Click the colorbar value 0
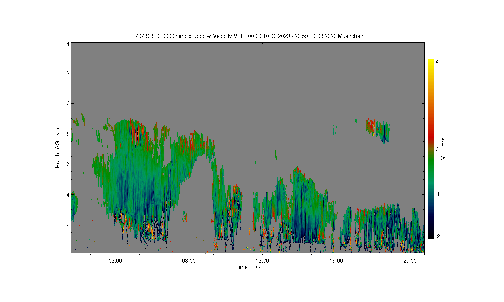The image size is (504, 302). 437,149
